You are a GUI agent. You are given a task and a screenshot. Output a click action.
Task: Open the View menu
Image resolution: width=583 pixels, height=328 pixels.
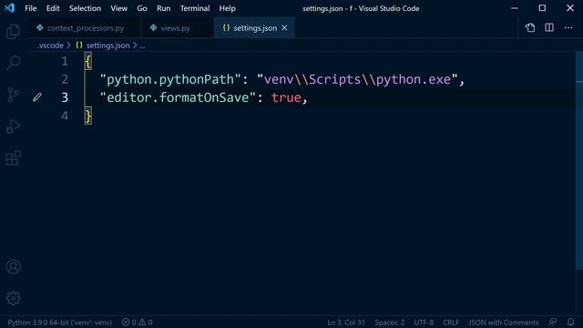click(119, 8)
